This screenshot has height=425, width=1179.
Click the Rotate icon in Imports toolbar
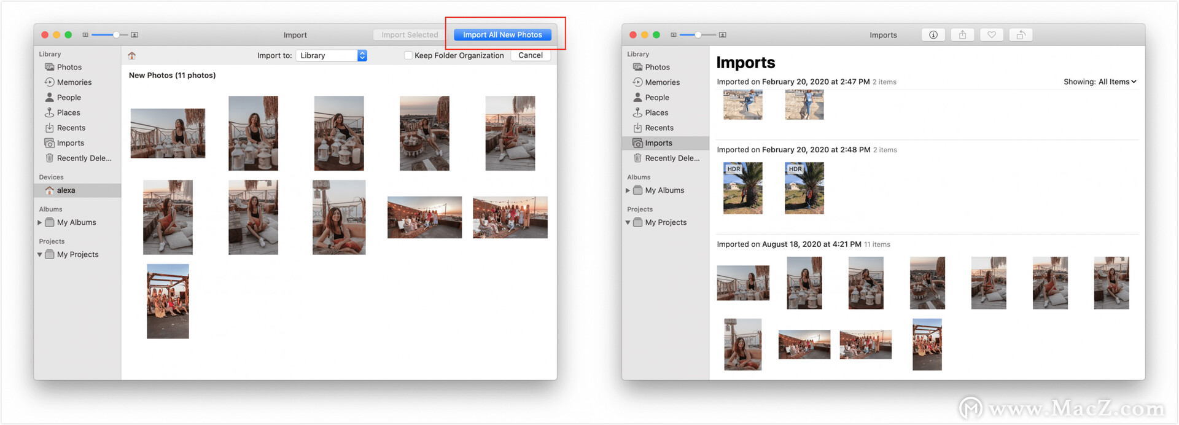click(1021, 35)
